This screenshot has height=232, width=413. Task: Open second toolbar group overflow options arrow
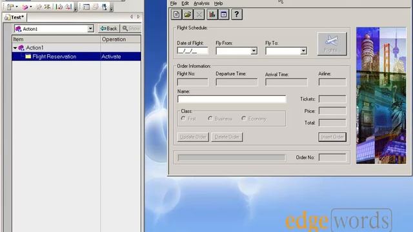point(112,9)
